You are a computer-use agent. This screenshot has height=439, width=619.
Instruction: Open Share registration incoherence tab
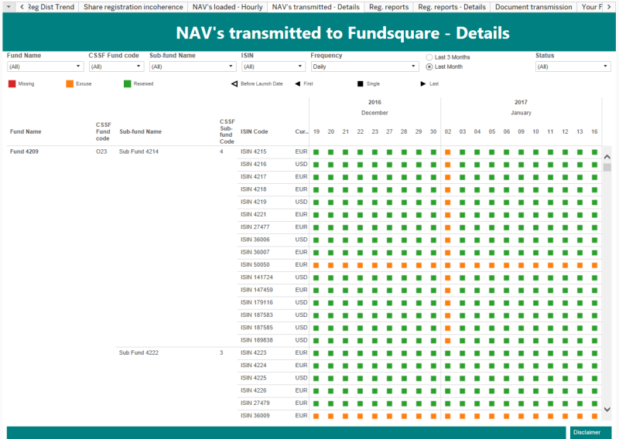pos(133,7)
